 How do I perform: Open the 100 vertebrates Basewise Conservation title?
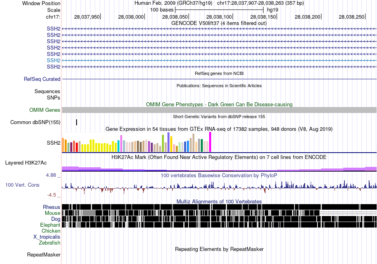pyautogui.click(x=219, y=176)
